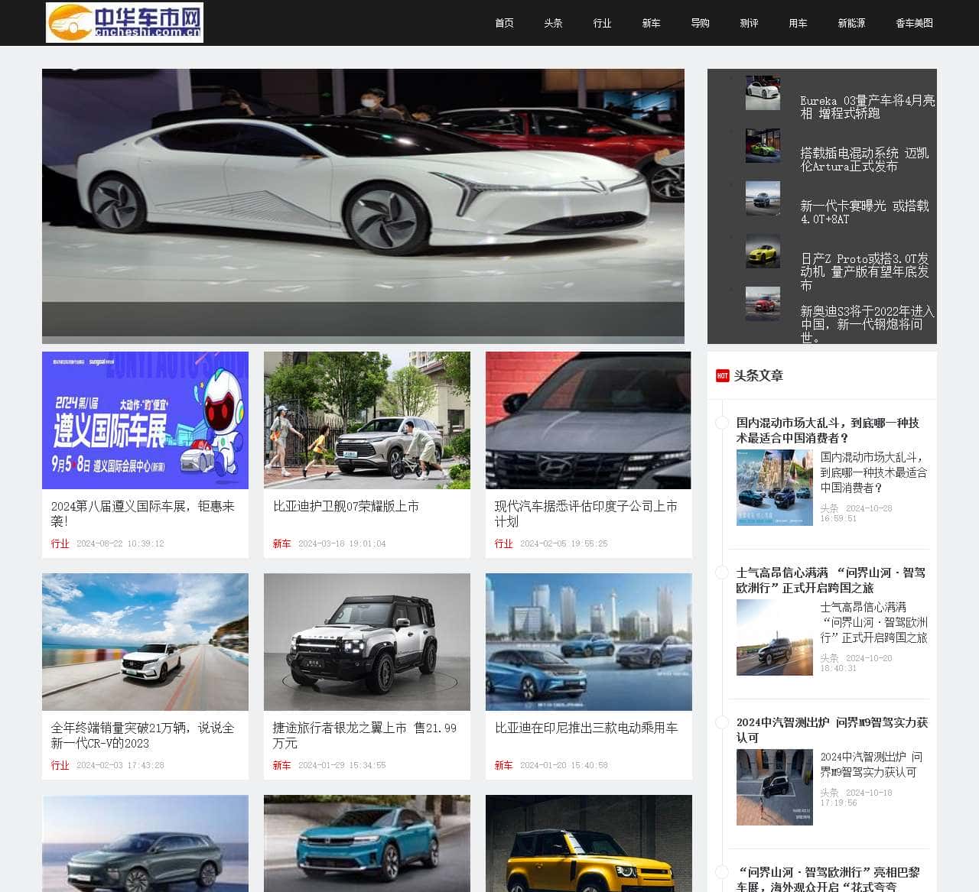Click the 新一代卡宴 thumbnail image

[763, 198]
